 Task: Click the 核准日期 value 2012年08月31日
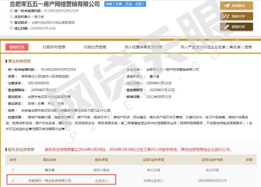(x=158, y=97)
